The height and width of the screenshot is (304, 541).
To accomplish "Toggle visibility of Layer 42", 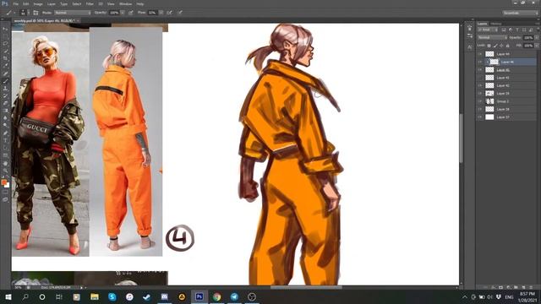I will [x=479, y=85].
